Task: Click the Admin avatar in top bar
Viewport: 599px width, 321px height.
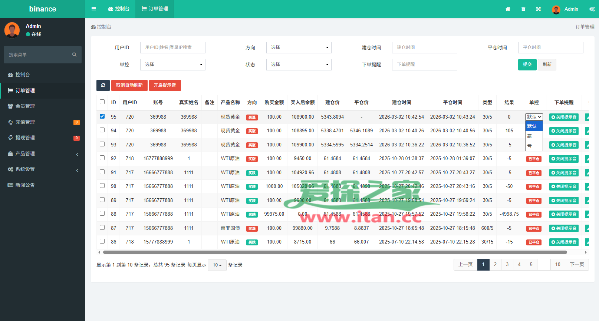Action: [x=556, y=9]
